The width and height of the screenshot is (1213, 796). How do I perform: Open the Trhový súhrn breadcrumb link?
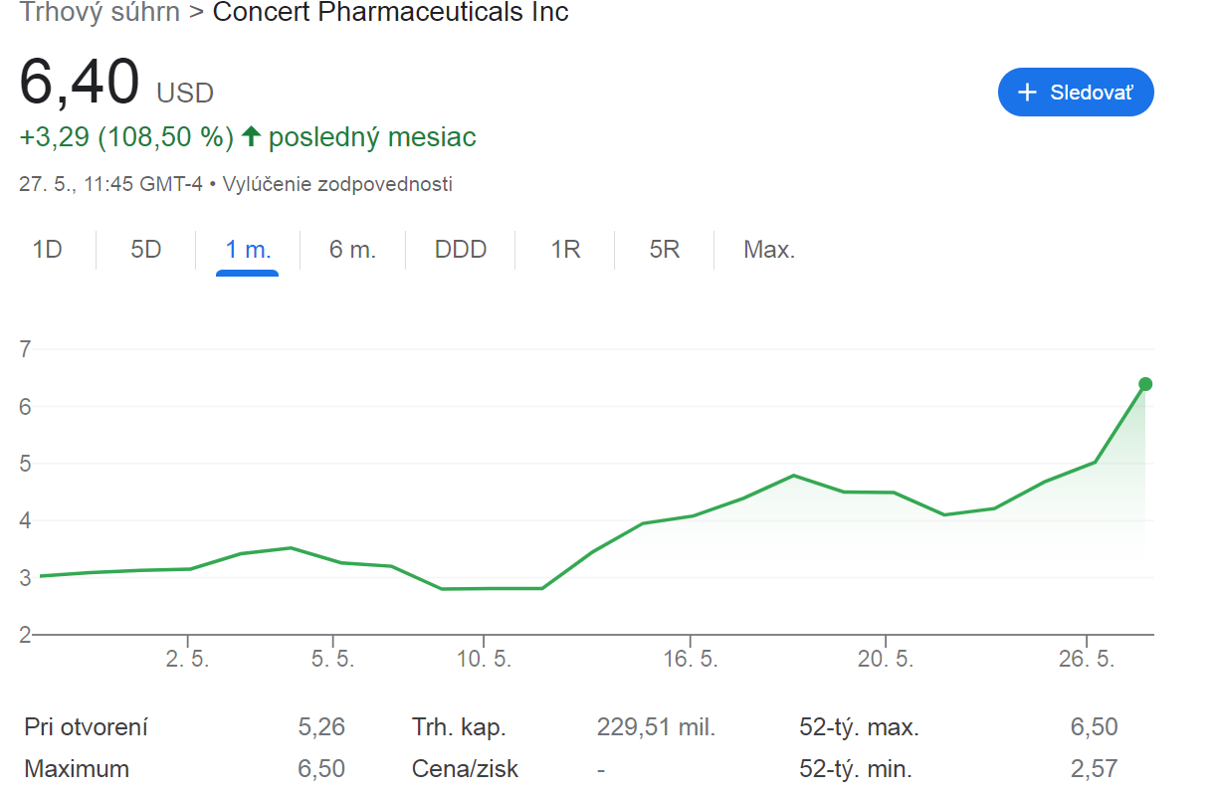pos(100,13)
